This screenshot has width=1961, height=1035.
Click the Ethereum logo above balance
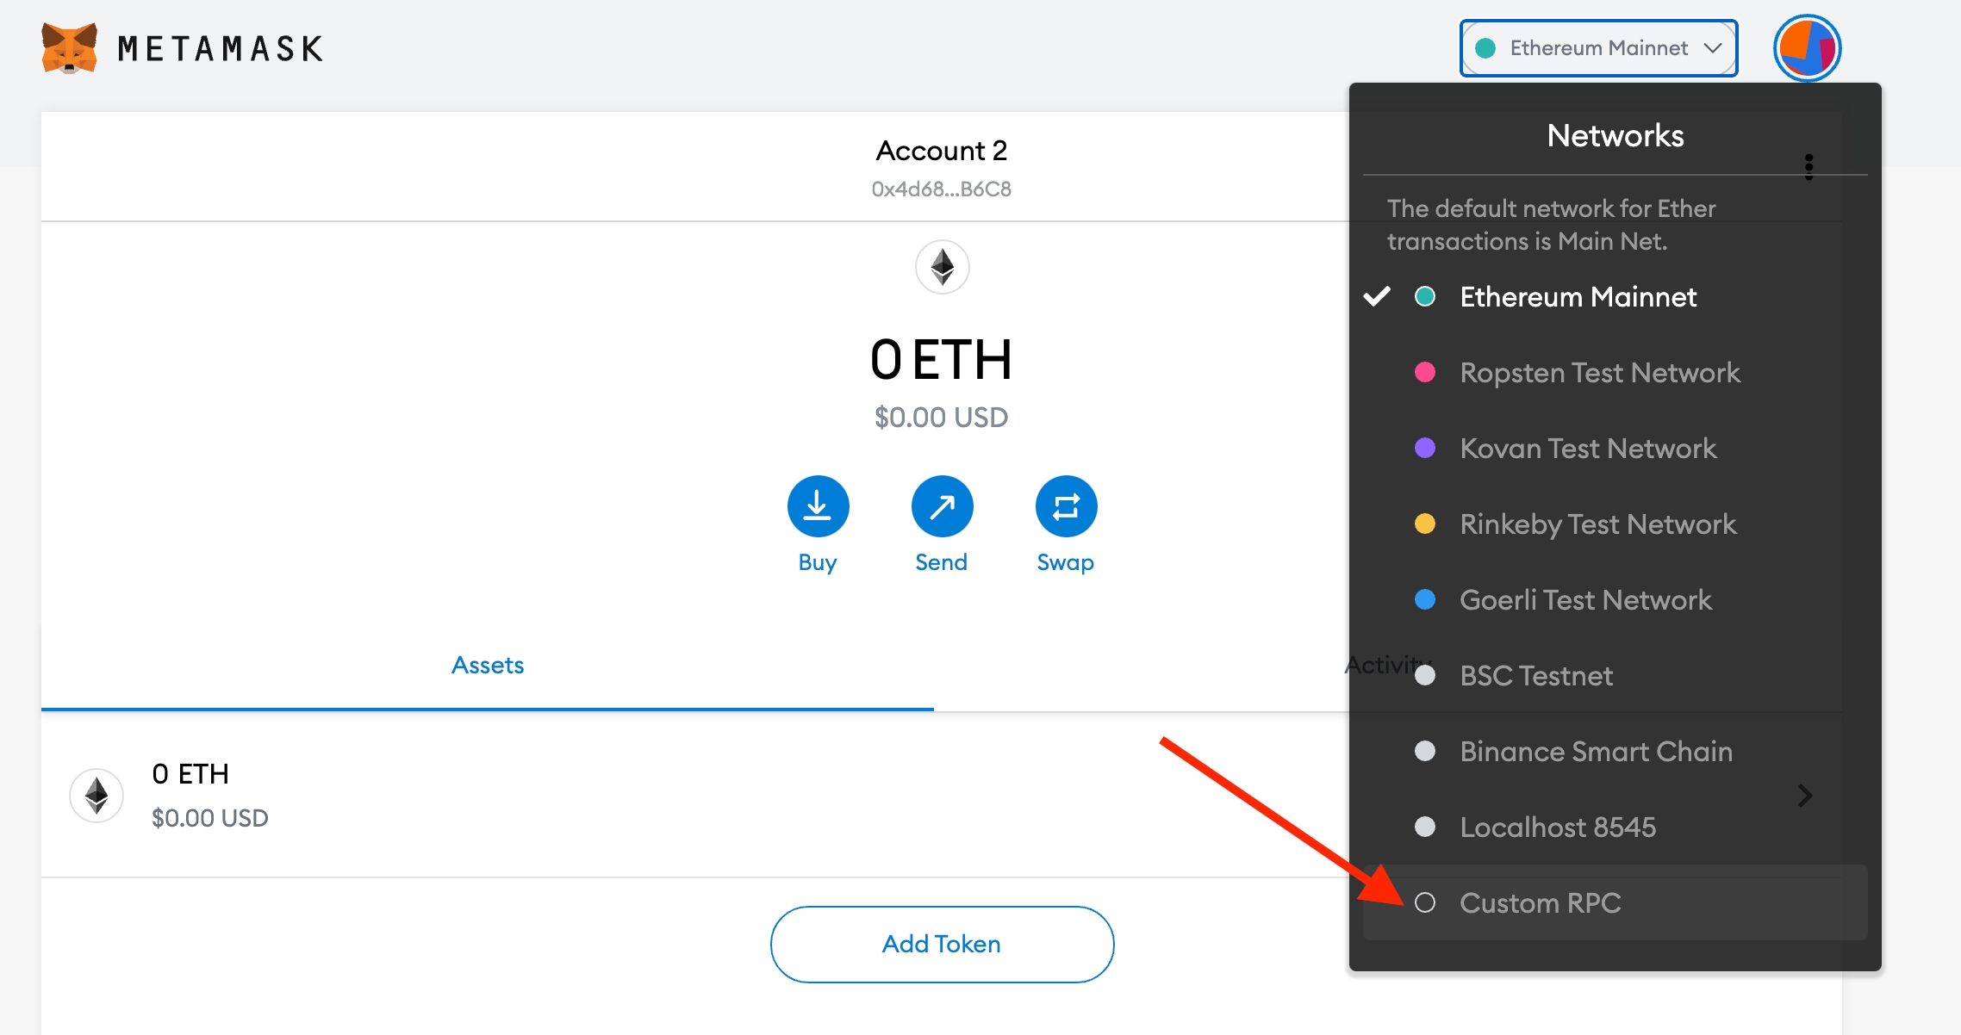coord(942,267)
